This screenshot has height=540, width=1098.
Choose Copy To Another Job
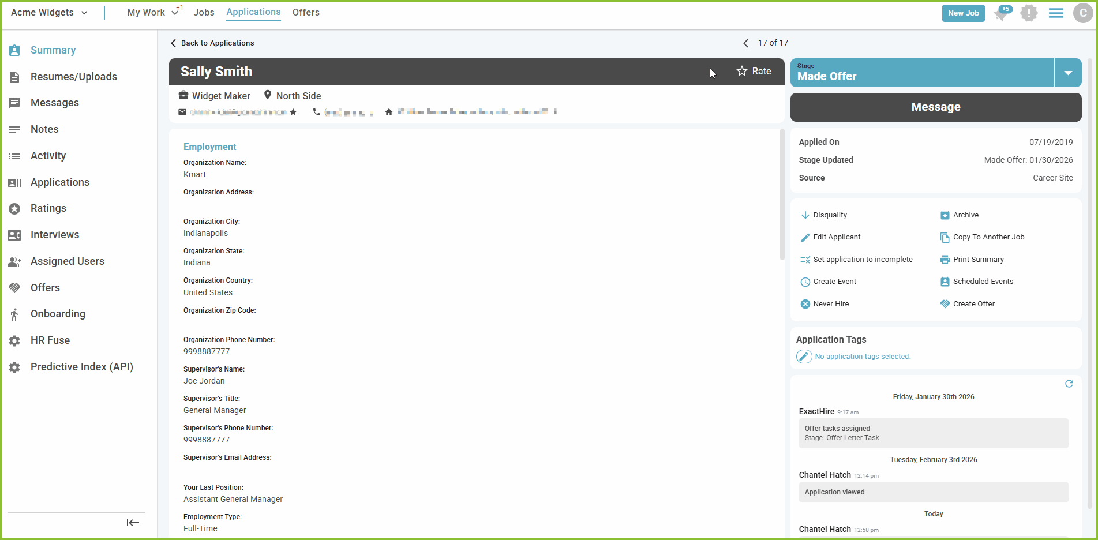tap(982, 237)
